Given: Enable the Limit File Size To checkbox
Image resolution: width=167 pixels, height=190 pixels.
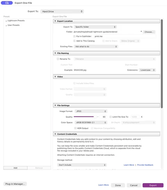Looking at the screenshot, I should [111, 117].
